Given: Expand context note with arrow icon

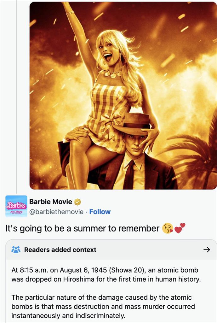Looking at the screenshot, I should coord(207,250).
